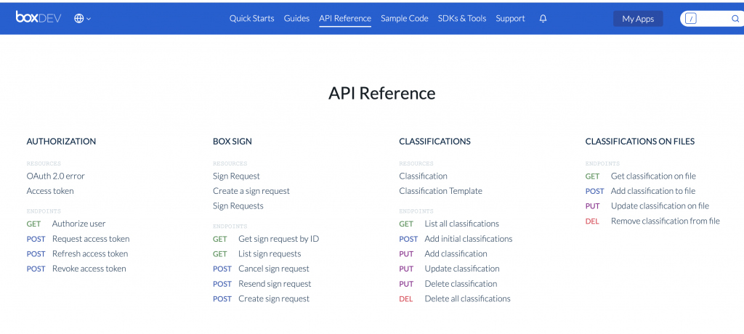
Task: Open the Cancel sign request endpoint
Action: click(x=274, y=269)
